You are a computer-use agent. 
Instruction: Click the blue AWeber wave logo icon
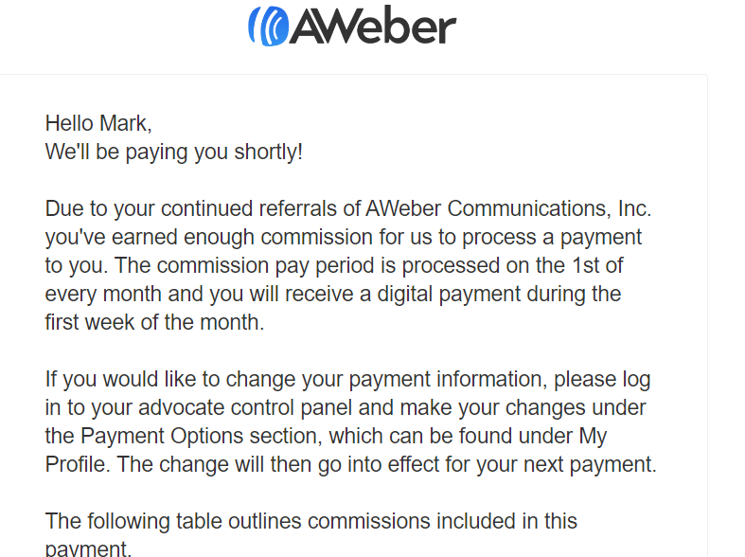267,26
